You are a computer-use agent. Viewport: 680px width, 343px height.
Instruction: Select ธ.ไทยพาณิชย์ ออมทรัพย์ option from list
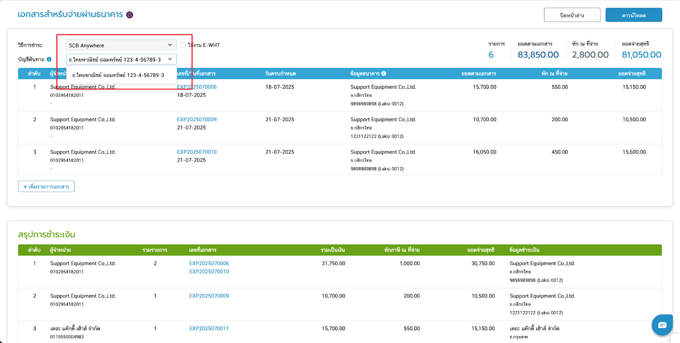pyautogui.click(x=118, y=75)
